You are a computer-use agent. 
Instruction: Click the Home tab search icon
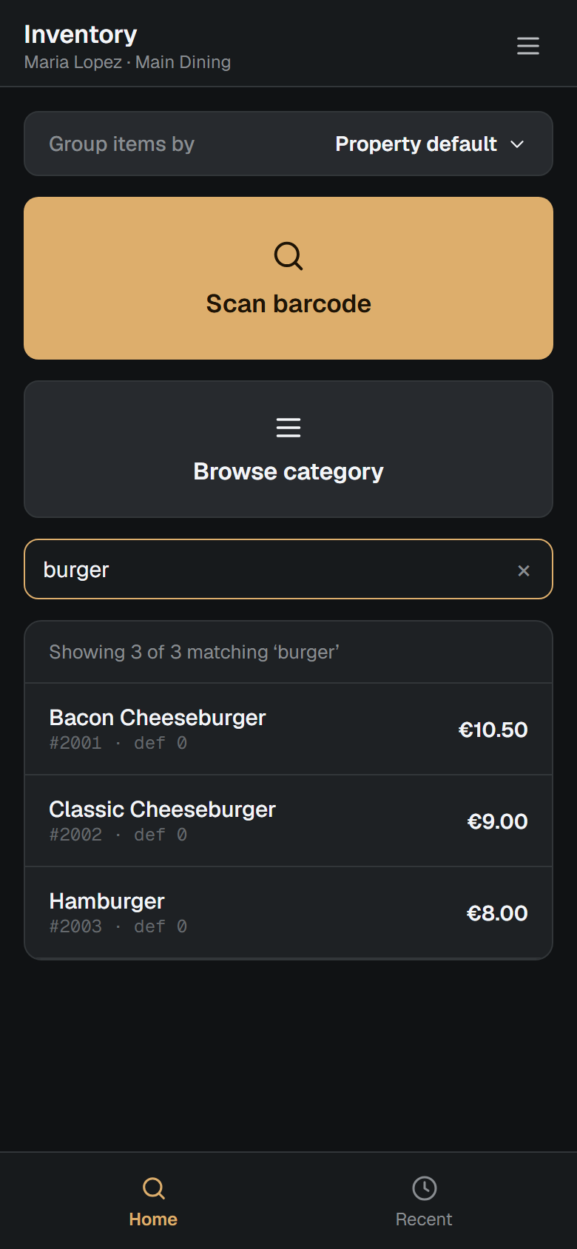(x=153, y=1188)
